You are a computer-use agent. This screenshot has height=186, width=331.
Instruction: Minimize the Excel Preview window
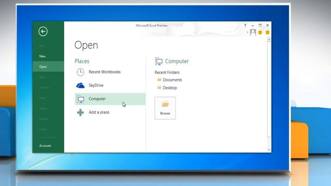pos(252,25)
